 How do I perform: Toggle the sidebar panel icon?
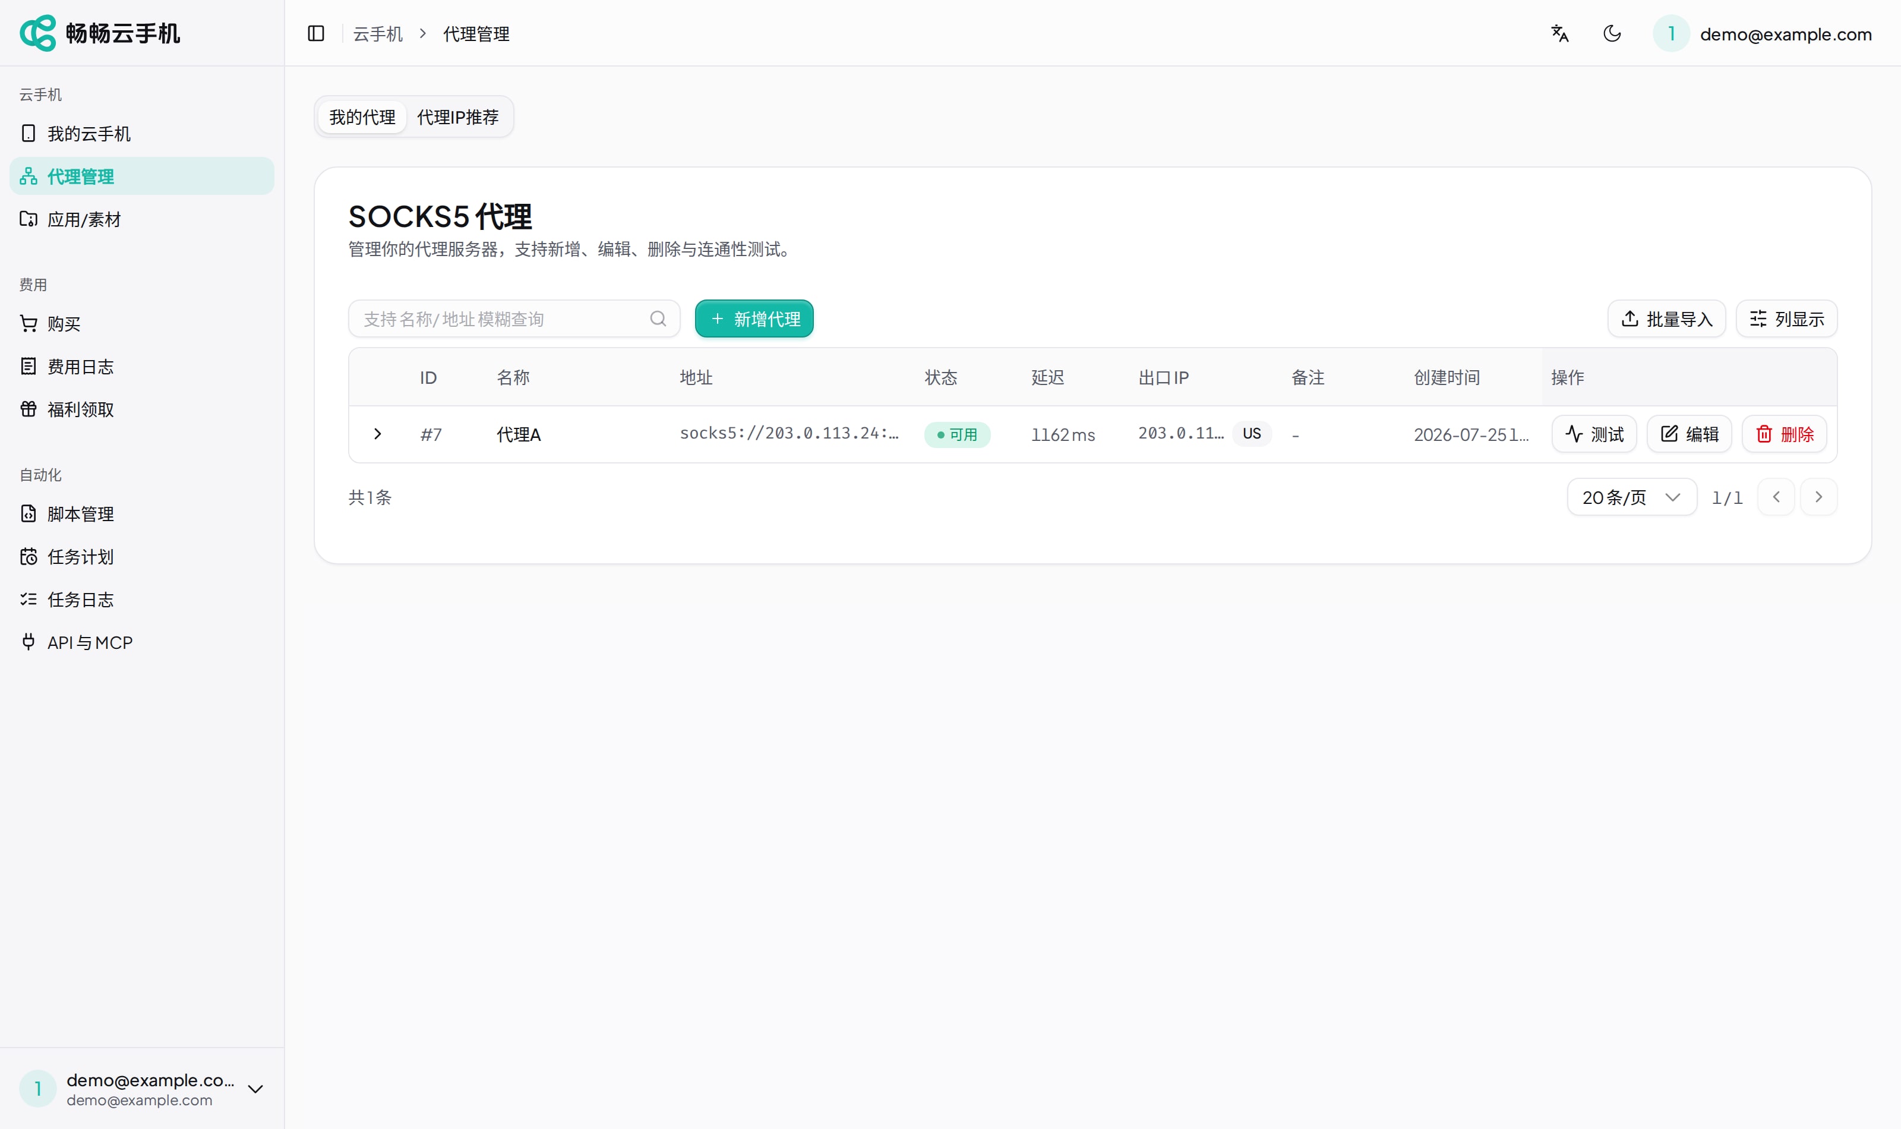(315, 33)
